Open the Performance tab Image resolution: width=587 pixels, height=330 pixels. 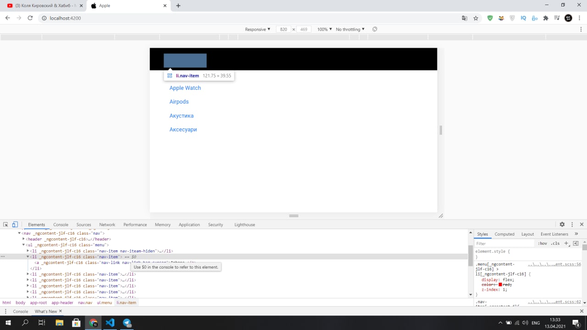click(135, 225)
